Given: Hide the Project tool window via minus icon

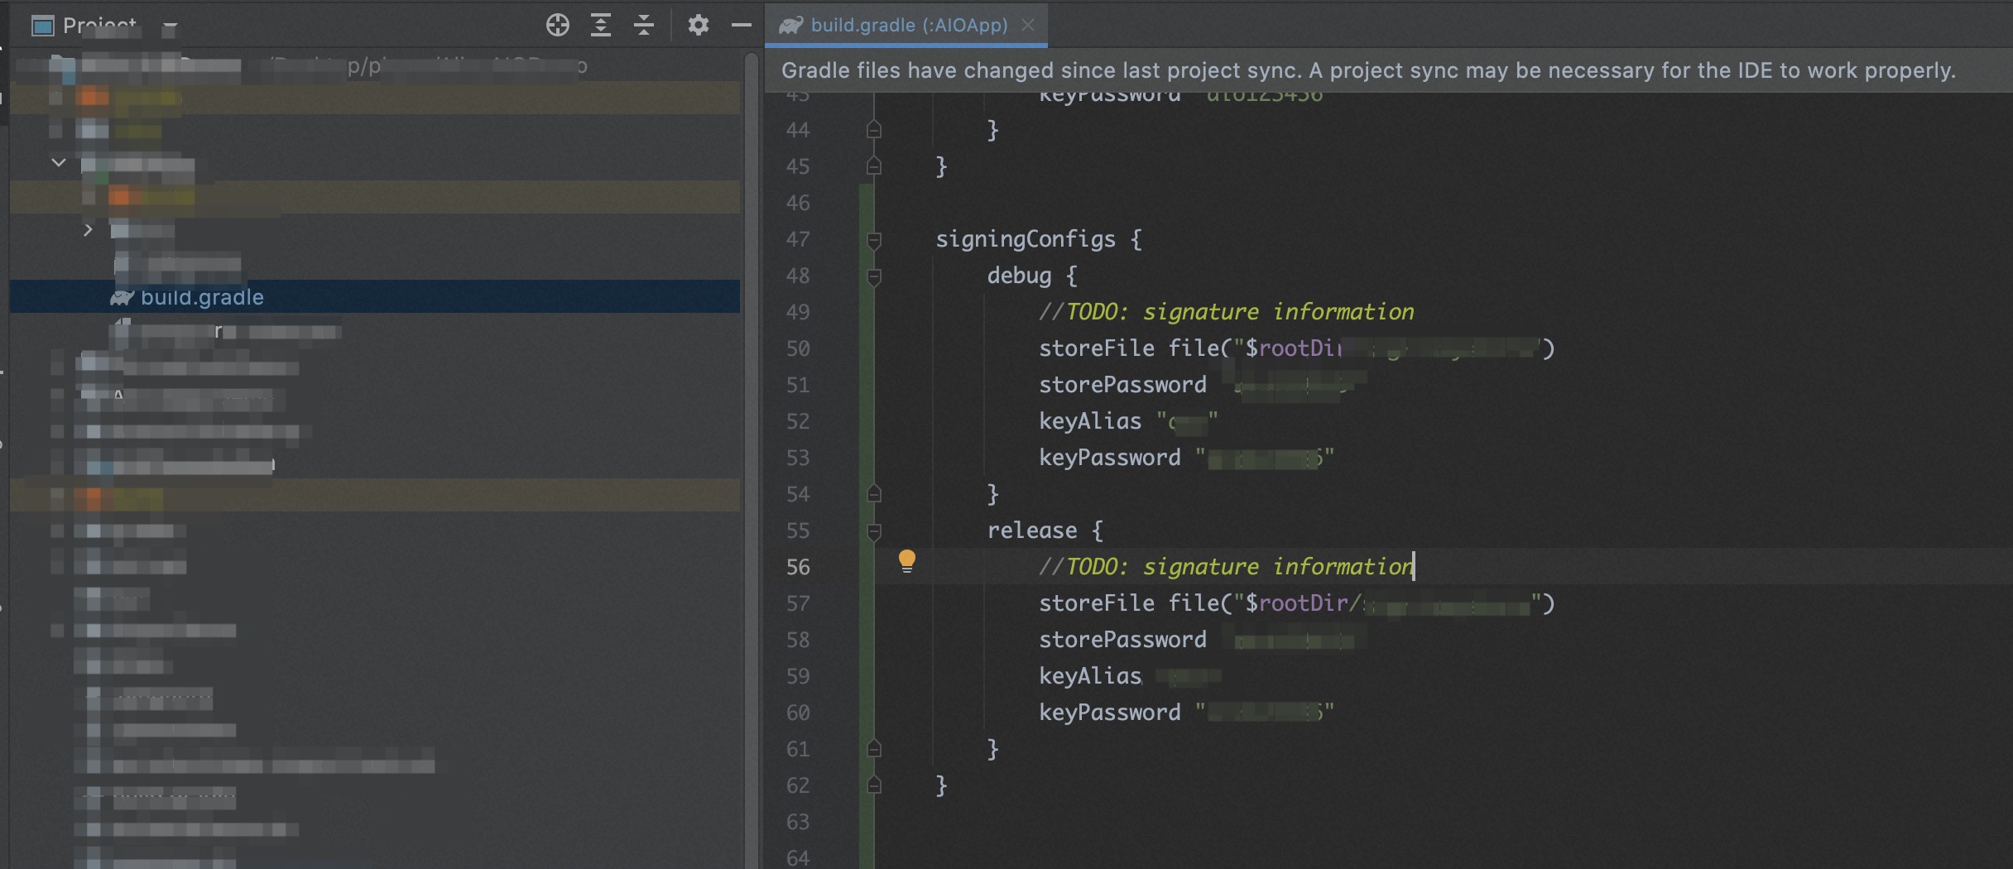Looking at the screenshot, I should pyautogui.click(x=741, y=25).
